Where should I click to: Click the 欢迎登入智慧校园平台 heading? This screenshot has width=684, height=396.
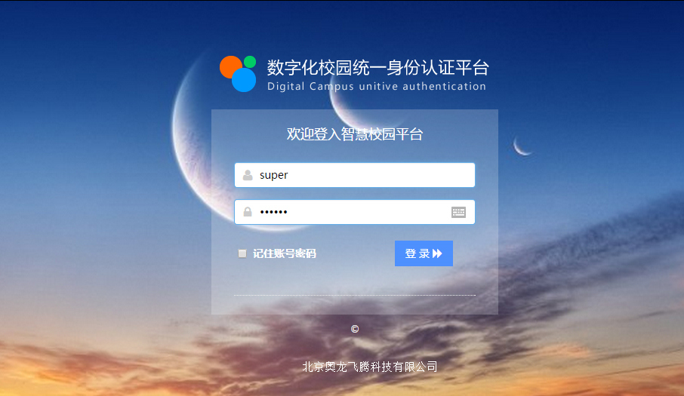(x=355, y=134)
